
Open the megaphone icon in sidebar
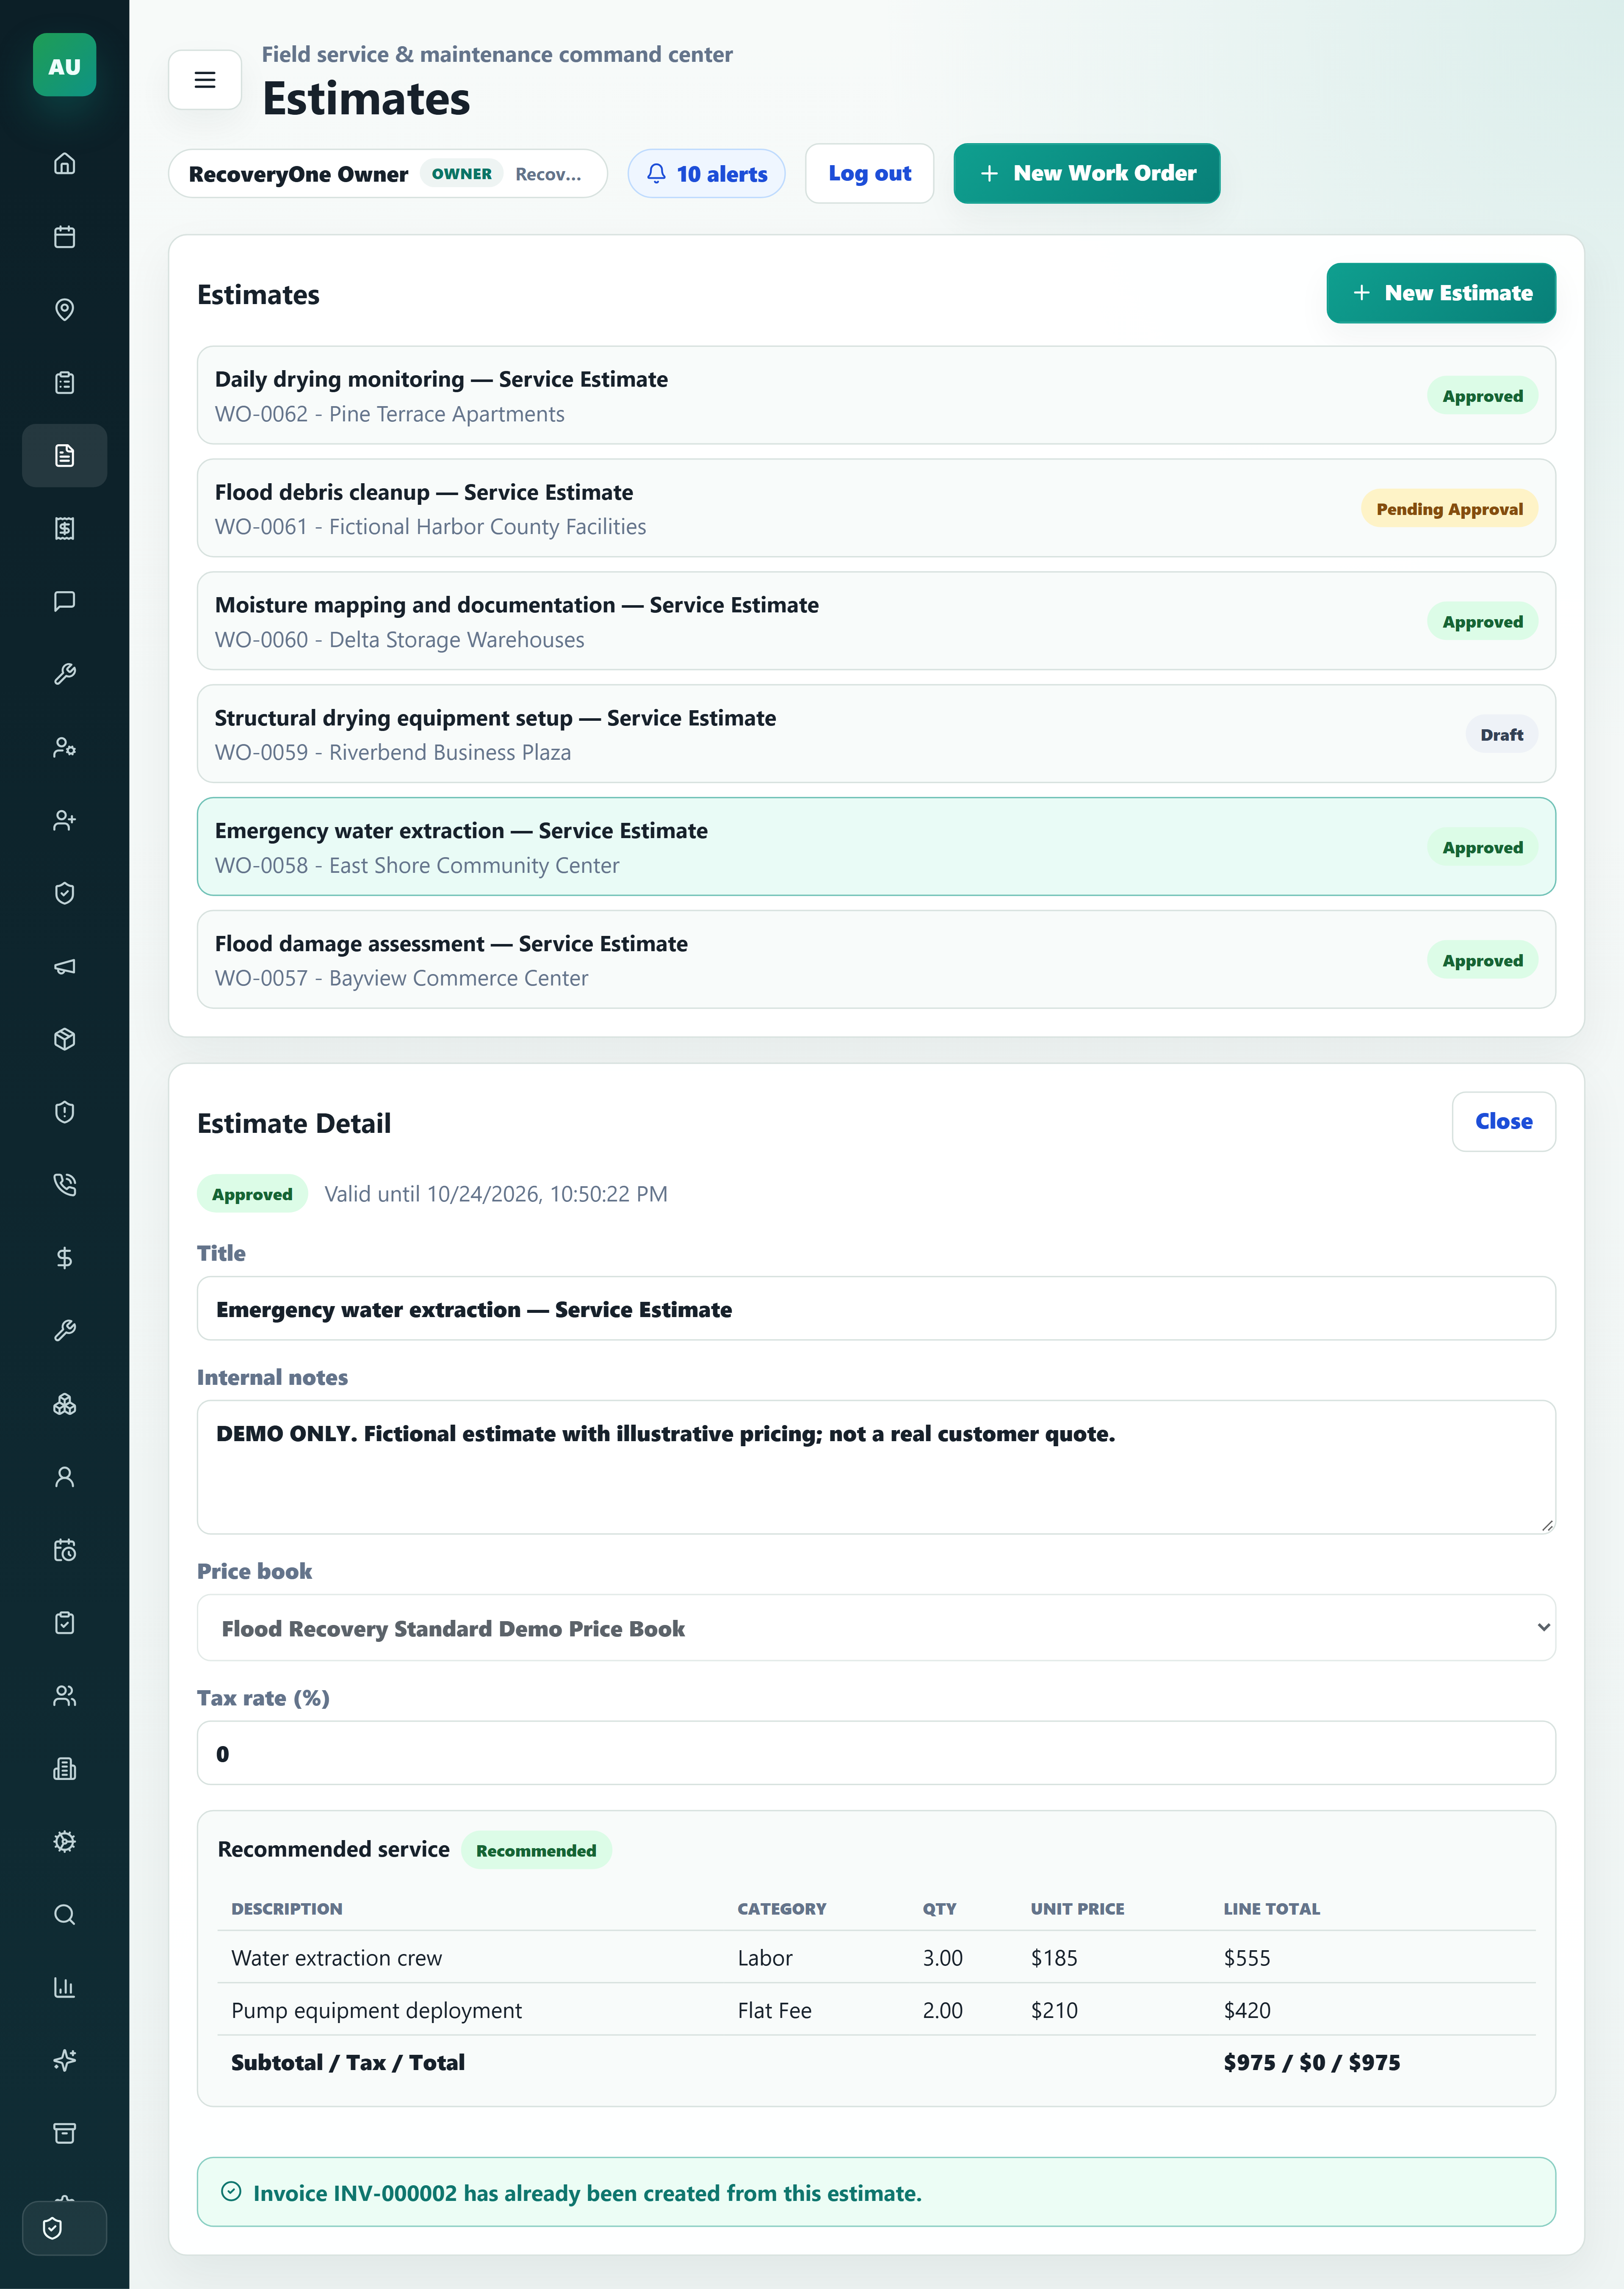pos(64,966)
